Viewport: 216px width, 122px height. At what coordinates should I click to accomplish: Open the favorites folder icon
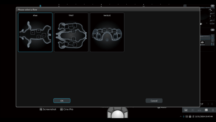click(186, 110)
